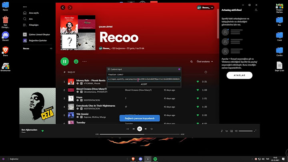Open the Brave desktop shortcut

tap(6, 51)
